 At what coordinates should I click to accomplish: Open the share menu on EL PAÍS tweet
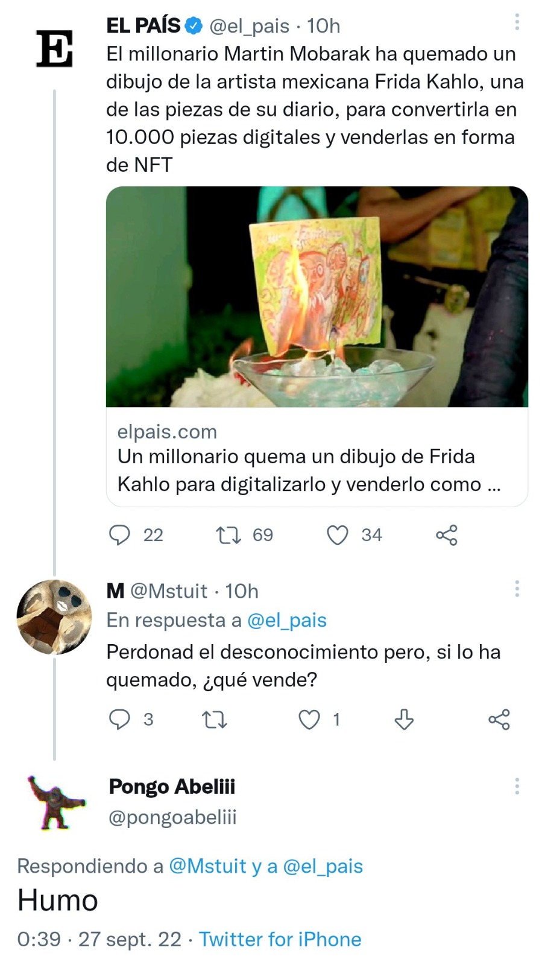click(x=446, y=534)
